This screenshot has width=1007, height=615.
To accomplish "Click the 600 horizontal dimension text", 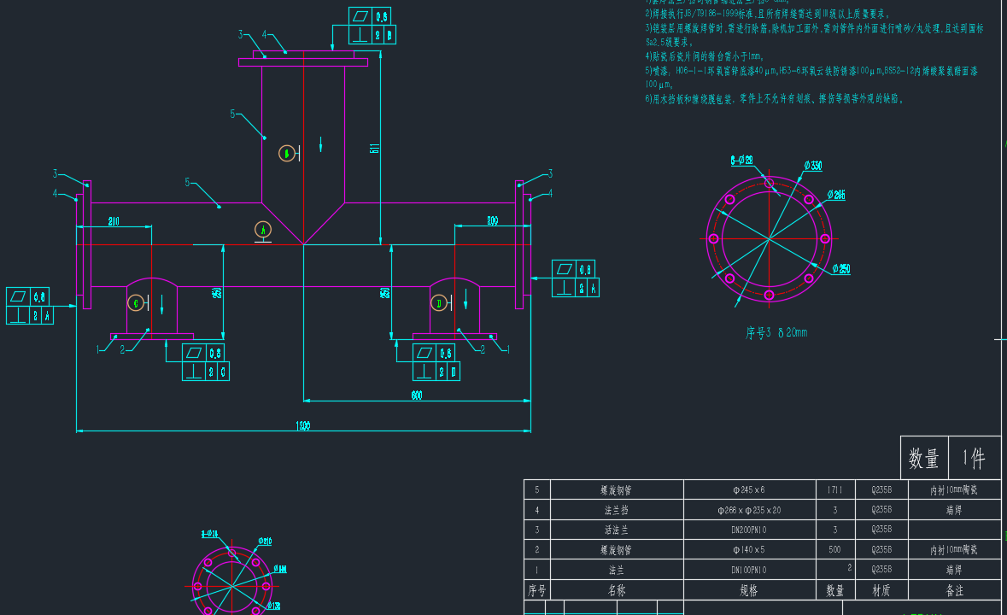I will [416, 395].
